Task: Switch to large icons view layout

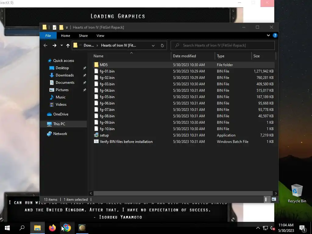Action: click(x=274, y=199)
